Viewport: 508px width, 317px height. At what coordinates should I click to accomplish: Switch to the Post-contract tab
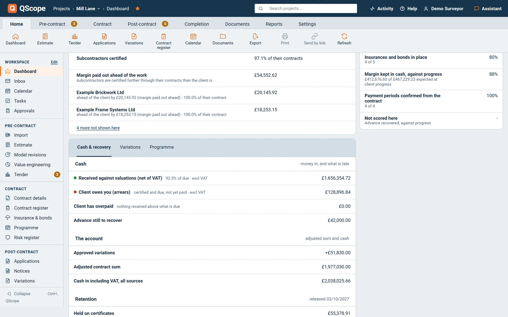click(x=148, y=24)
